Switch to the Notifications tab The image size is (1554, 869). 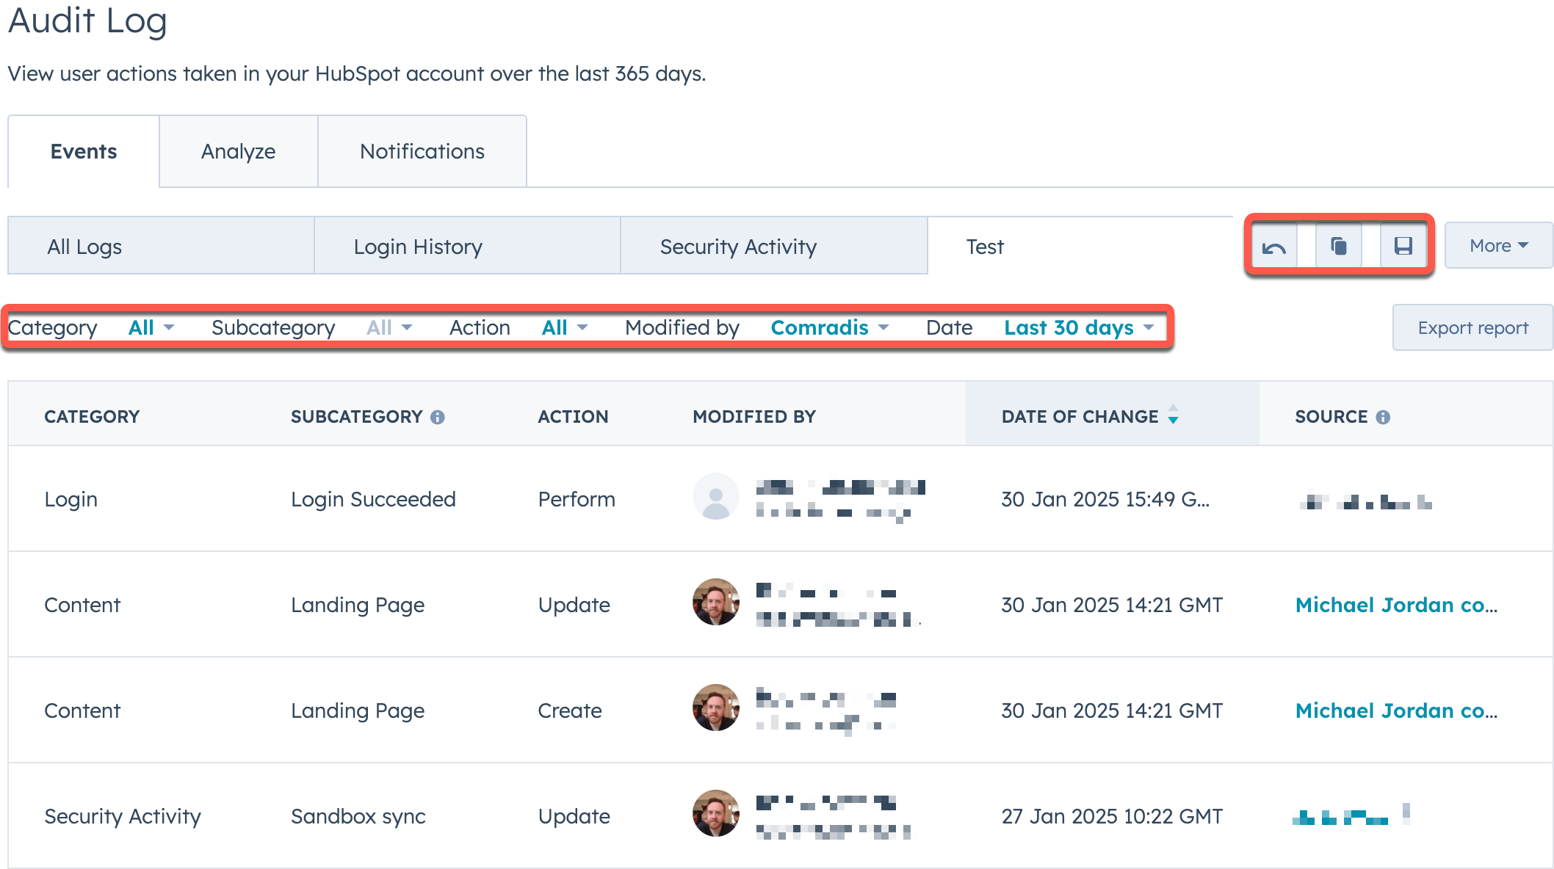point(422,151)
